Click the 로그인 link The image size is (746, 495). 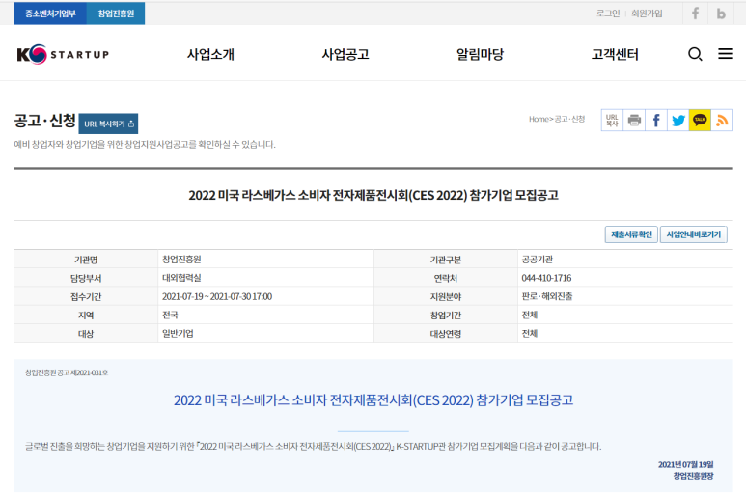[x=608, y=14]
